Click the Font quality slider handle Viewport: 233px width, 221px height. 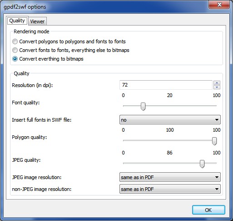[x=143, y=106]
